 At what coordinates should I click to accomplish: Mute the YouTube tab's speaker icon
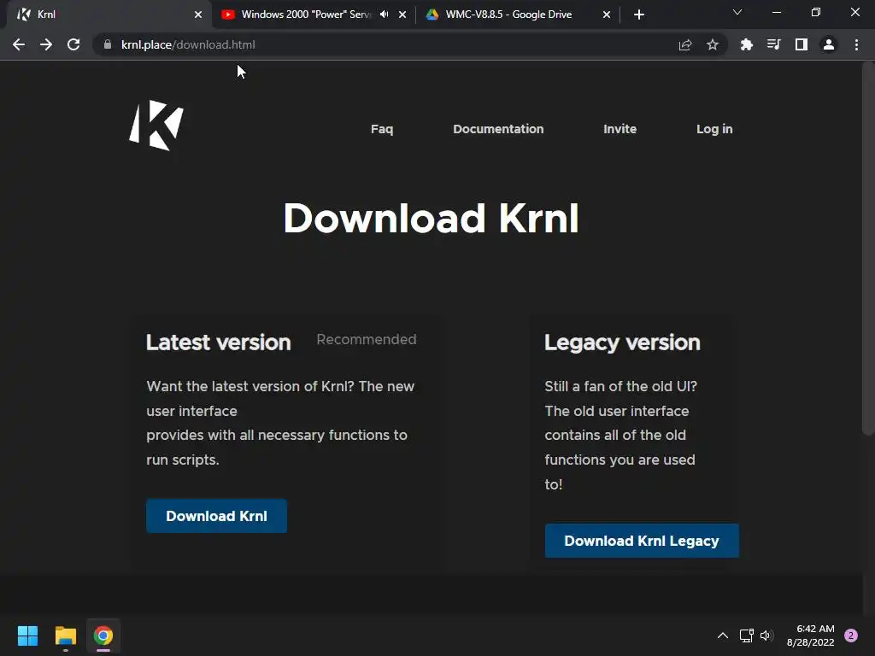(384, 15)
